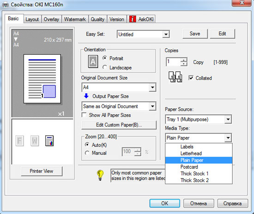254x214 pixels.
Task: Choose Plain Paper in the list
Action: pos(199,160)
